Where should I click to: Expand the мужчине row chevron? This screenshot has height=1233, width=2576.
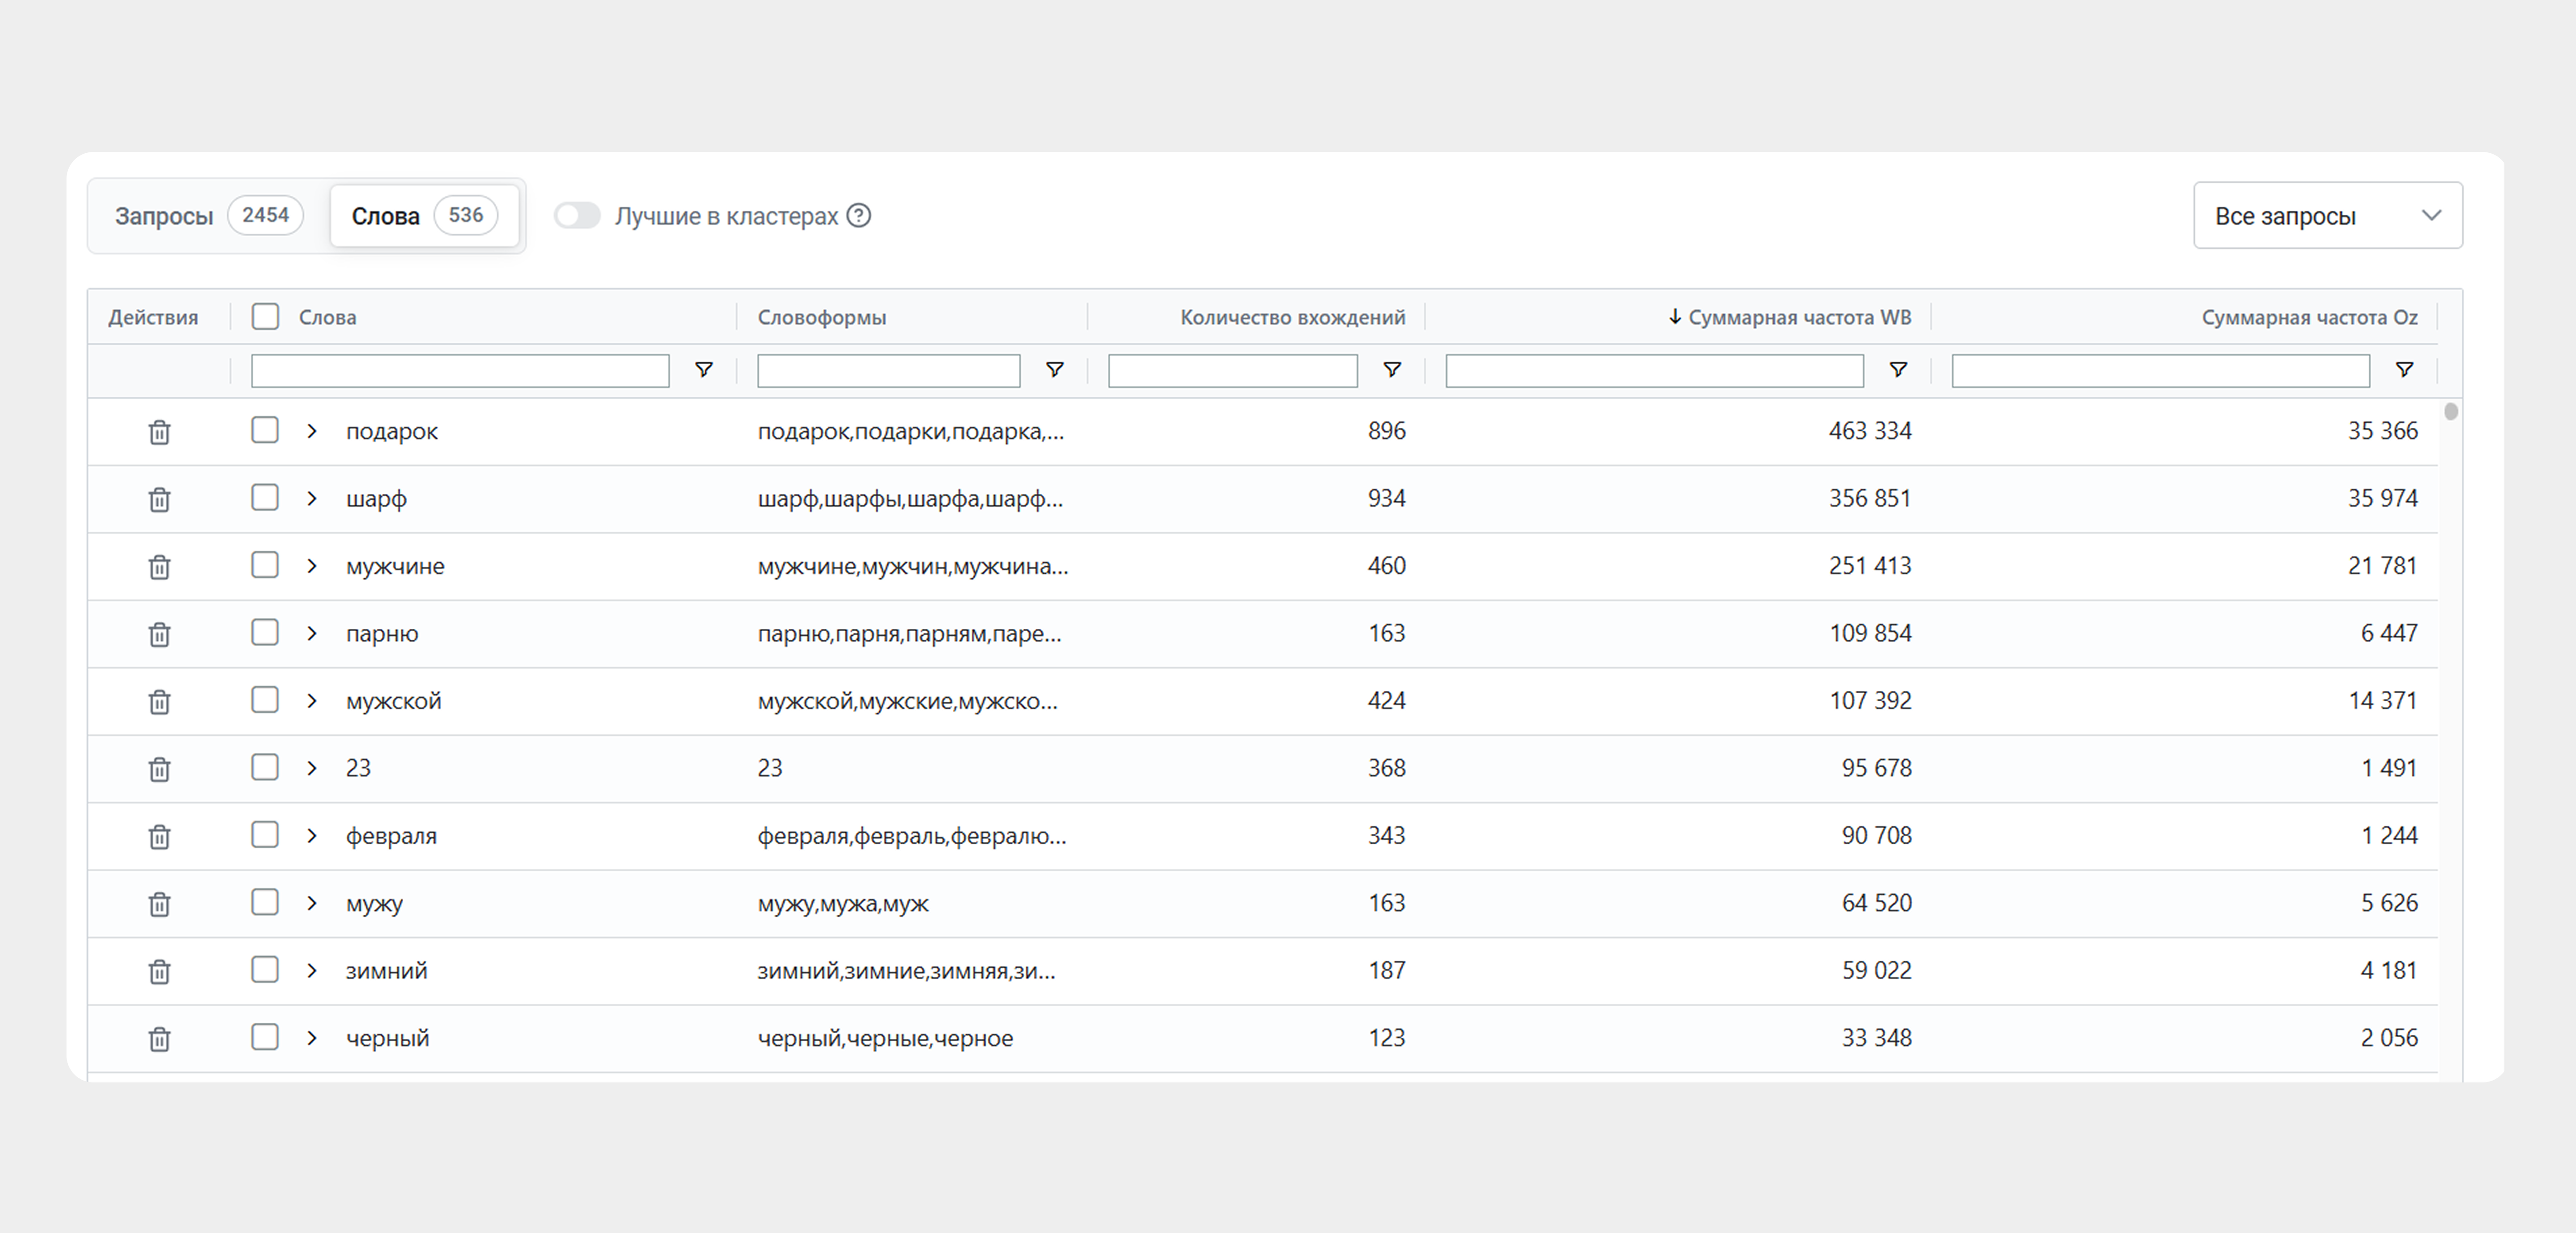[312, 567]
